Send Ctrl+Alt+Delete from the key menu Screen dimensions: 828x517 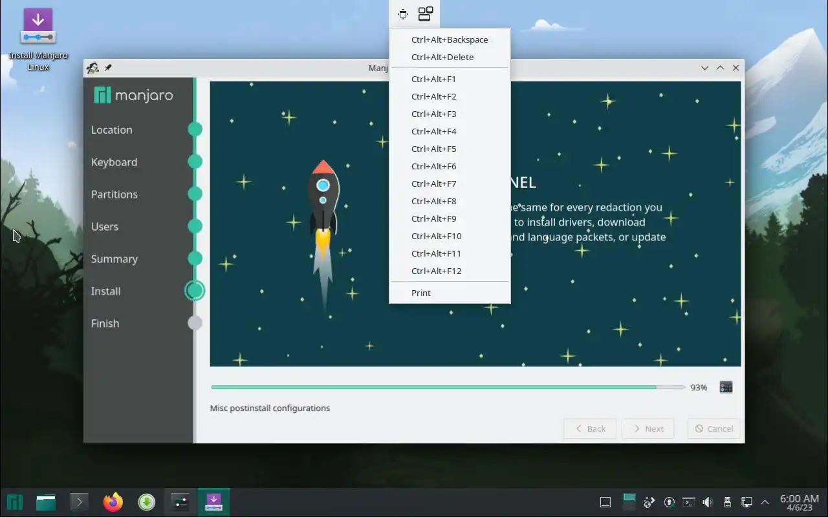click(x=450, y=57)
